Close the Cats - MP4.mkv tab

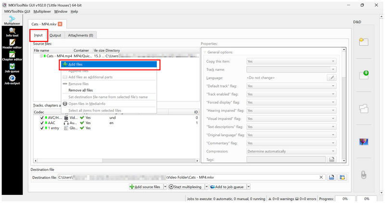pyautogui.click(x=60, y=24)
